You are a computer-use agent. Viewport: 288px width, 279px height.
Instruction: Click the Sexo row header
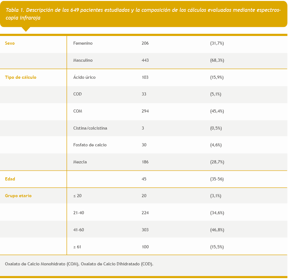pos(10,43)
